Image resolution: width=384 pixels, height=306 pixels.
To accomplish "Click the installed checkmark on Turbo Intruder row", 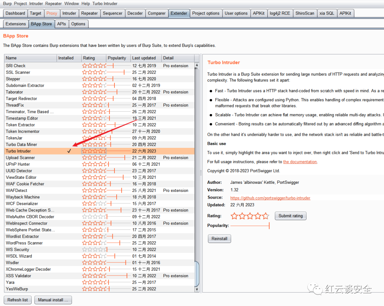I will 69,151.
